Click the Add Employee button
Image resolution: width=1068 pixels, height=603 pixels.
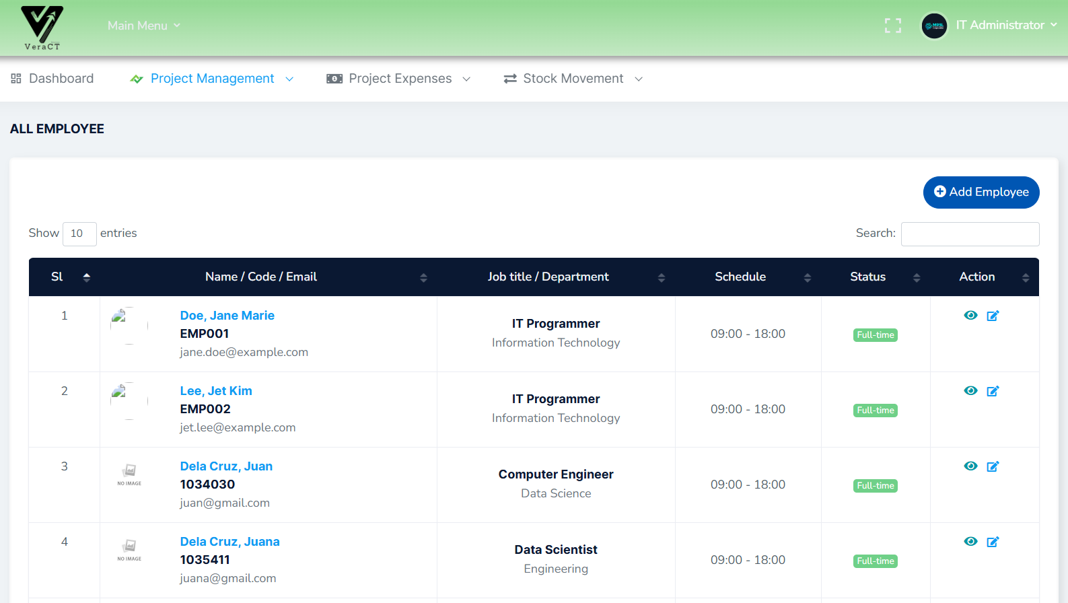click(x=981, y=192)
